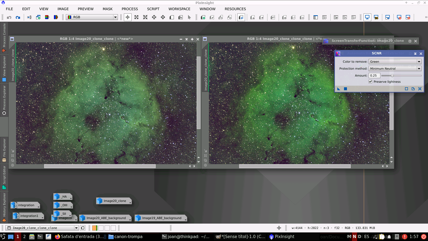Viewport: 428px width, 241px height.
Task: Open the SCRIPT menu
Action: click(153, 9)
